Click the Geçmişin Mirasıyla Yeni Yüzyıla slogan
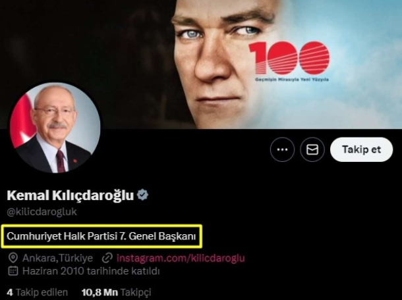Image resolution: width=402 pixels, height=300 pixels. click(292, 80)
